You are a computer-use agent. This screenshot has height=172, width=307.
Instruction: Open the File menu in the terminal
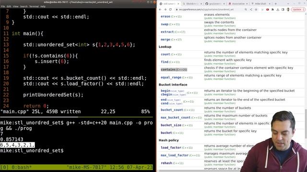3,6
